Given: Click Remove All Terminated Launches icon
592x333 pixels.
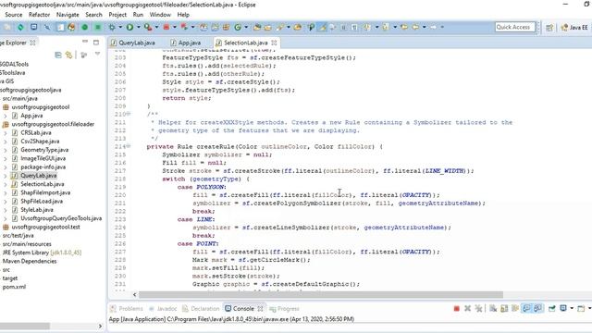Looking at the screenshot, I should pos(479,308).
